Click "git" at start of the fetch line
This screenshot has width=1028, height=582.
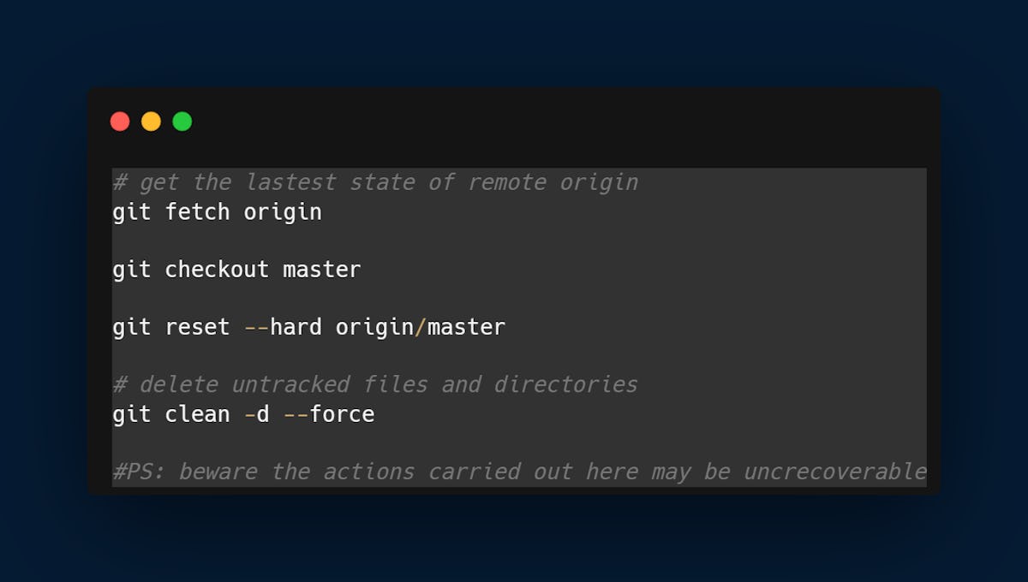132,211
